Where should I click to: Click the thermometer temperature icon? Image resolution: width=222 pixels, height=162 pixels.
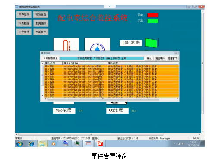click(x=66, y=44)
